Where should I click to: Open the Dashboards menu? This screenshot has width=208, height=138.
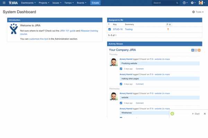click(28, 3)
